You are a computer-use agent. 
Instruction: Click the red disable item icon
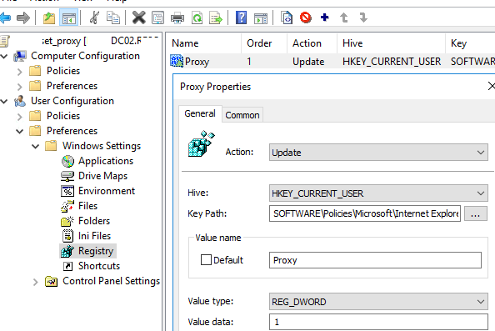click(305, 18)
